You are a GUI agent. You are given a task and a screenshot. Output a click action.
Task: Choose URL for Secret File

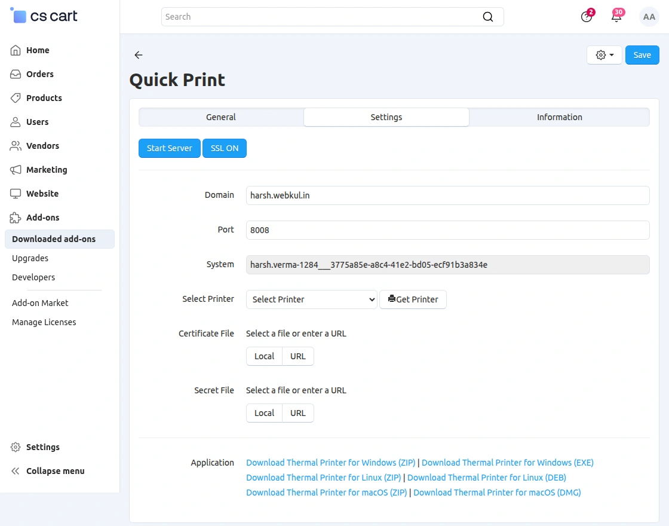[298, 413]
